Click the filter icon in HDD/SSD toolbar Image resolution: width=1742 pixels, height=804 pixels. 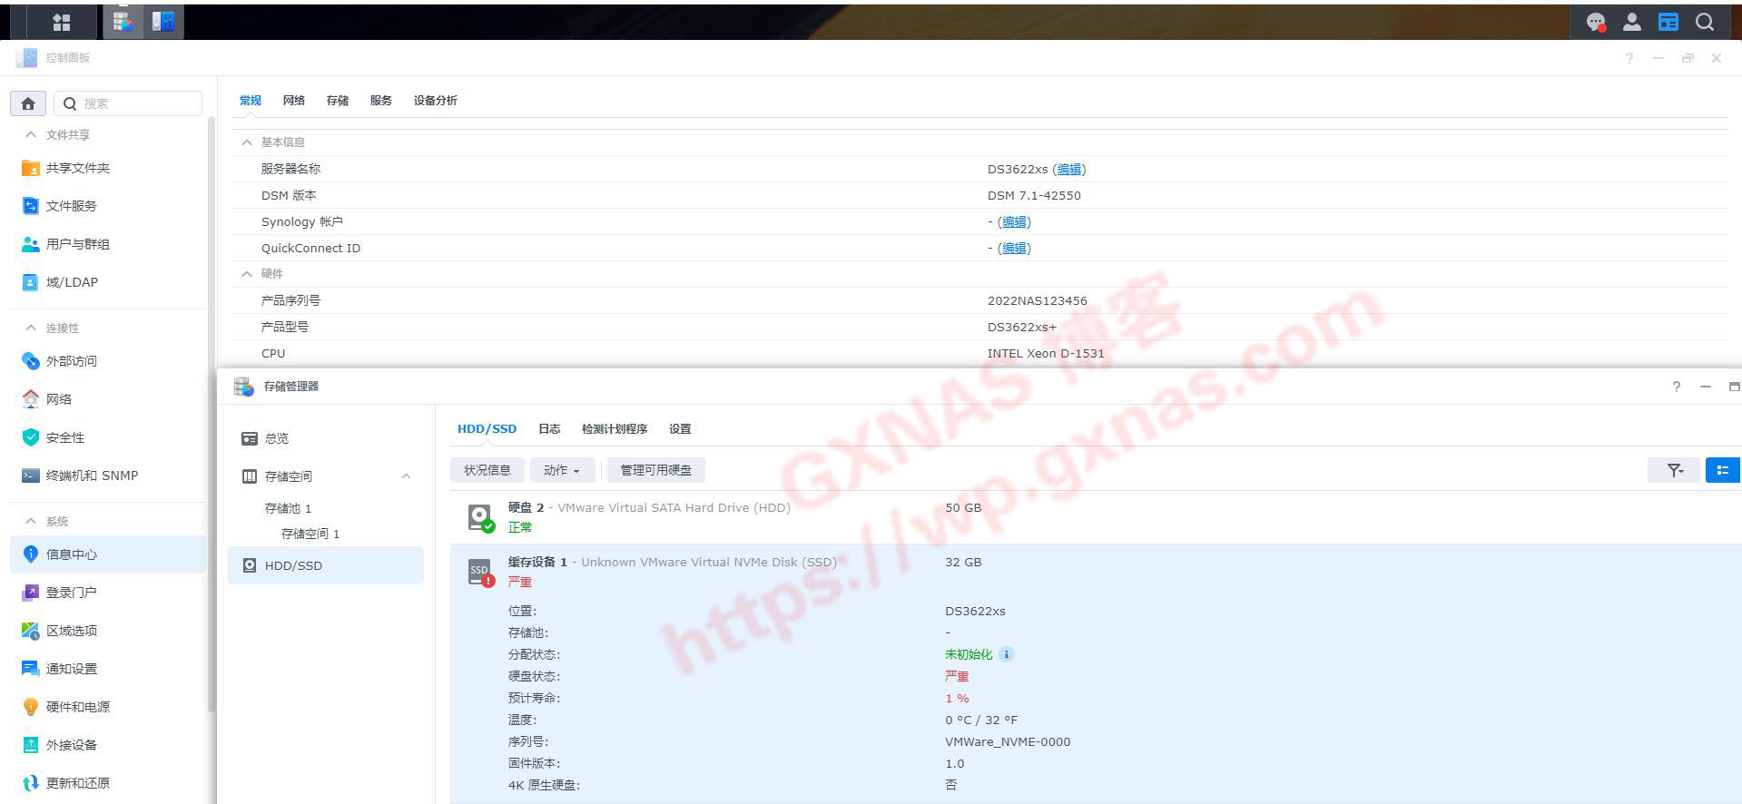coord(1674,470)
